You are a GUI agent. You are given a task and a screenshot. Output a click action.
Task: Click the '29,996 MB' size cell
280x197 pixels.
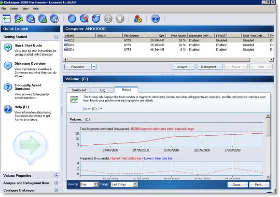click(x=157, y=41)
